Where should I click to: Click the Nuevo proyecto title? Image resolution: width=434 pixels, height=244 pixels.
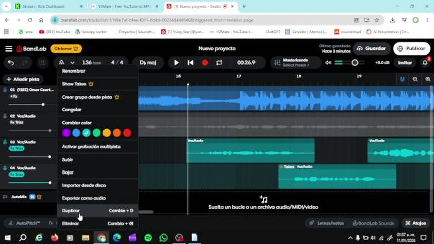pos(217,48)
